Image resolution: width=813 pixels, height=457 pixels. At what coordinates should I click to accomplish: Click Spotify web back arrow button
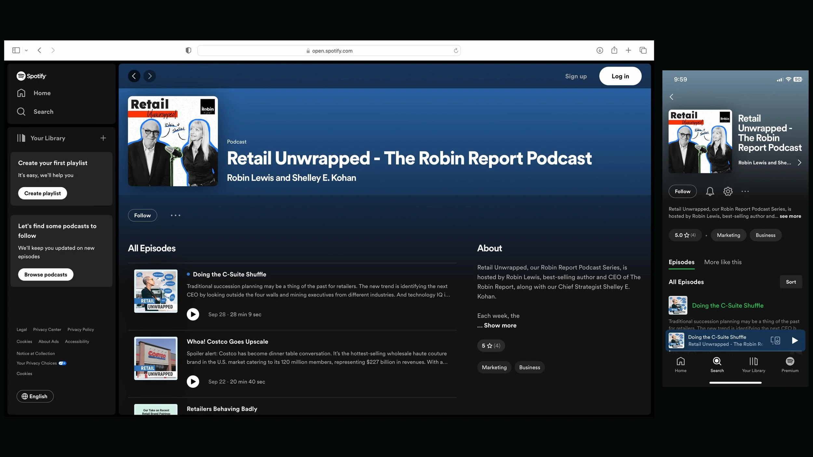coord(134,76)
